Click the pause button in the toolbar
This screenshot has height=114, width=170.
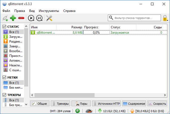tap(39, 18)
